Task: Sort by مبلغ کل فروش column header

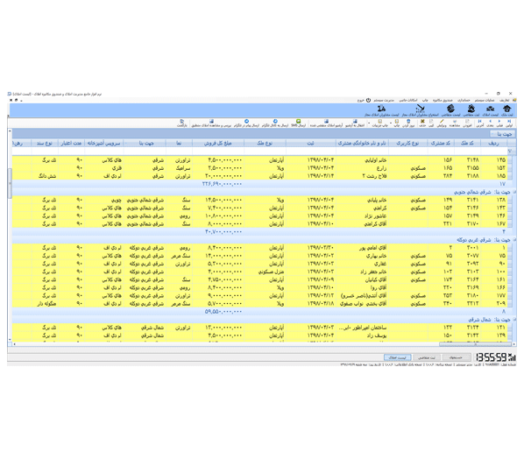Action: (x=218, y=143)
